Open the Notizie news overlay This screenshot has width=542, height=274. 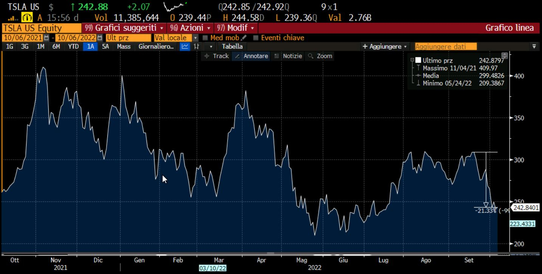[288, 56]
